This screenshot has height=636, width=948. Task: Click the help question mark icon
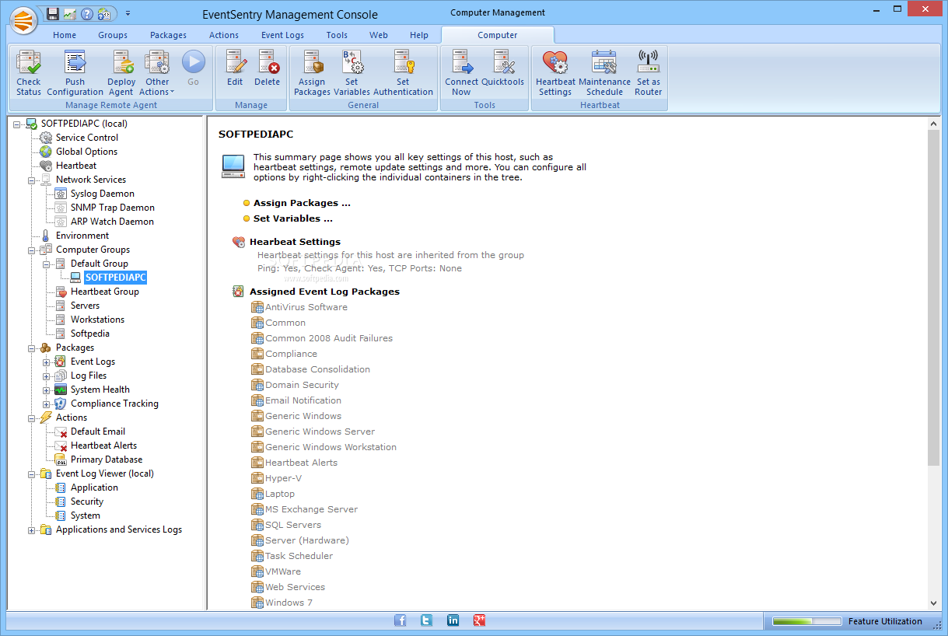pyautogui.click(x=87, y=13)
